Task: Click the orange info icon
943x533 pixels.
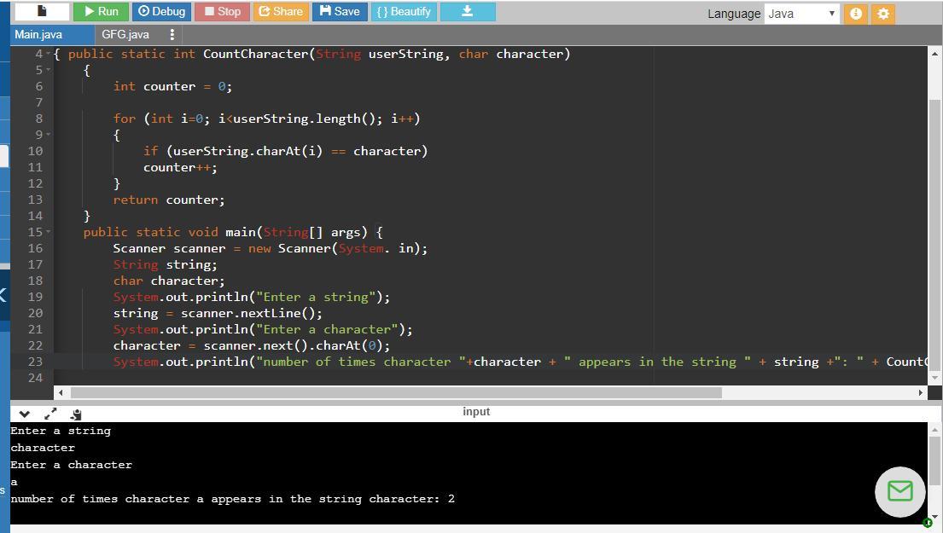Action: click(x=854, y=14)
